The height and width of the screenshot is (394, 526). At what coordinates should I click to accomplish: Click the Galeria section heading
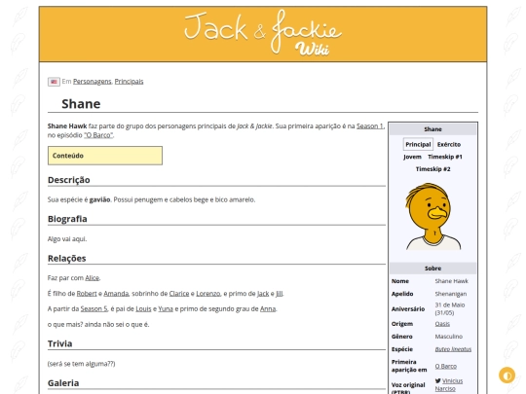tap(63, 383)
